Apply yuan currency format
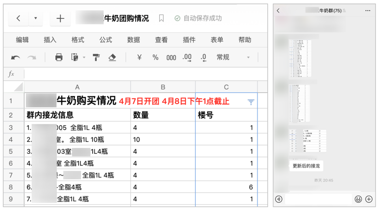Image resolution: width=382 pixels, height=210 pixels. click(139, 57)
